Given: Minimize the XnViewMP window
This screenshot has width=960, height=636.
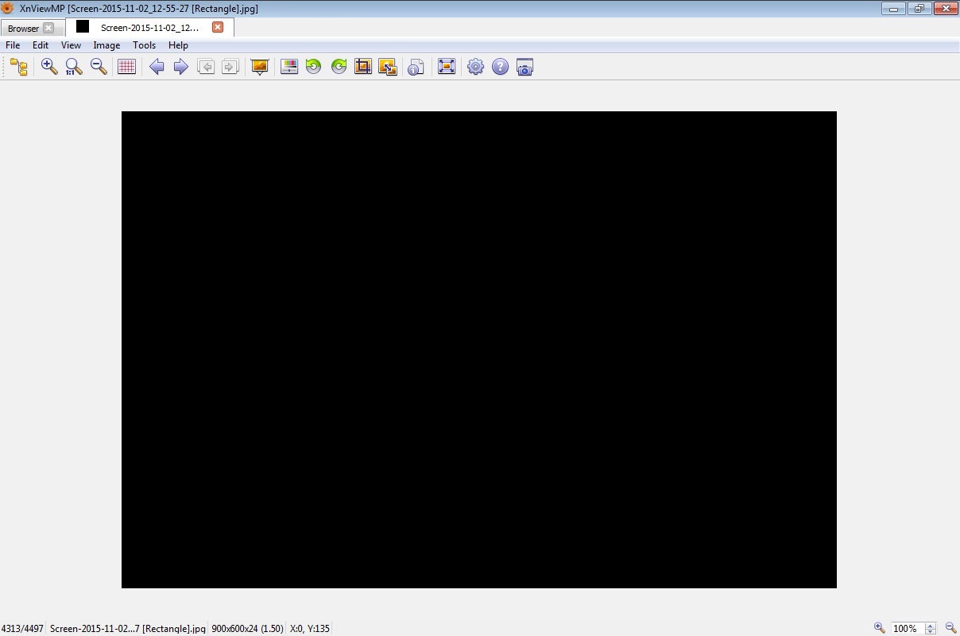Looking at the screenshot, I should 893,9.
